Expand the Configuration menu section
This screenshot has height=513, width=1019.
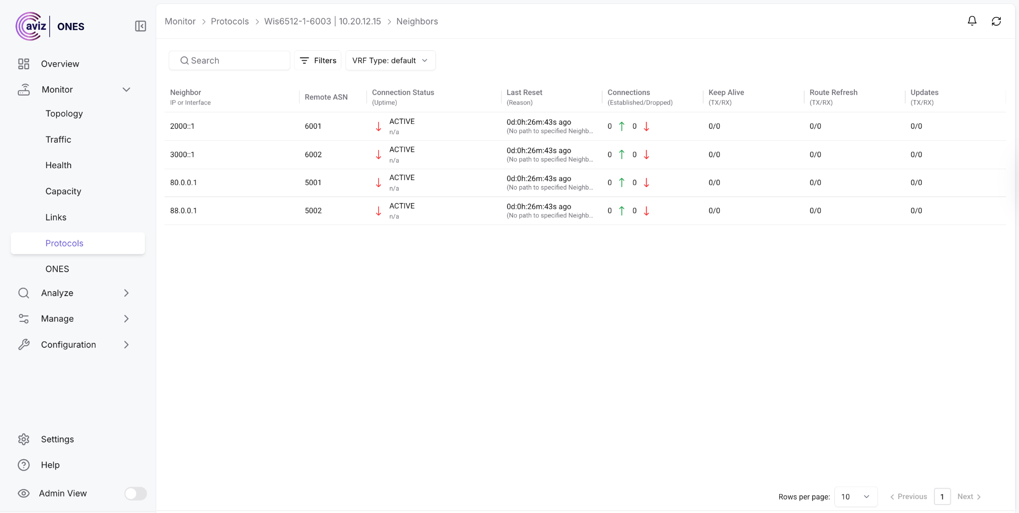(126, 345)
